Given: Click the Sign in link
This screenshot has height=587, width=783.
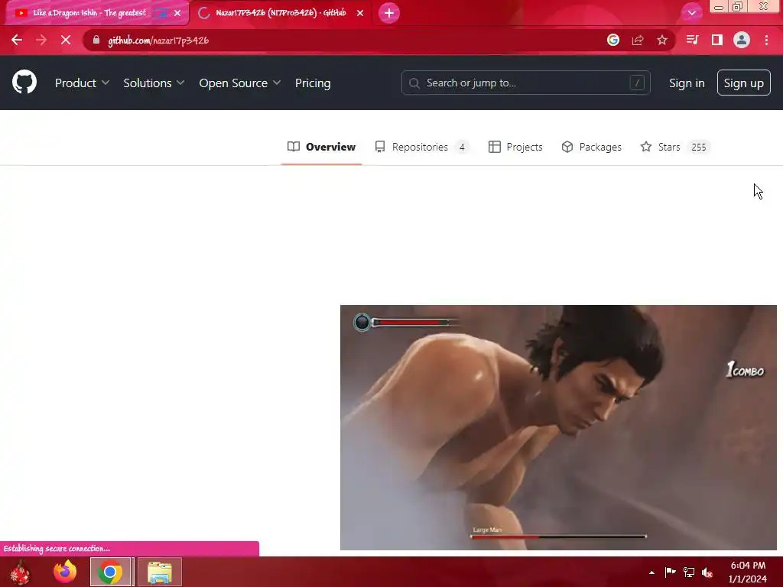Looking at the screenshot, I should 687,83.
